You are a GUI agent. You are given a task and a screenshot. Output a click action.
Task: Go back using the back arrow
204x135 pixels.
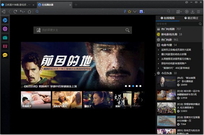click(10, 12)
